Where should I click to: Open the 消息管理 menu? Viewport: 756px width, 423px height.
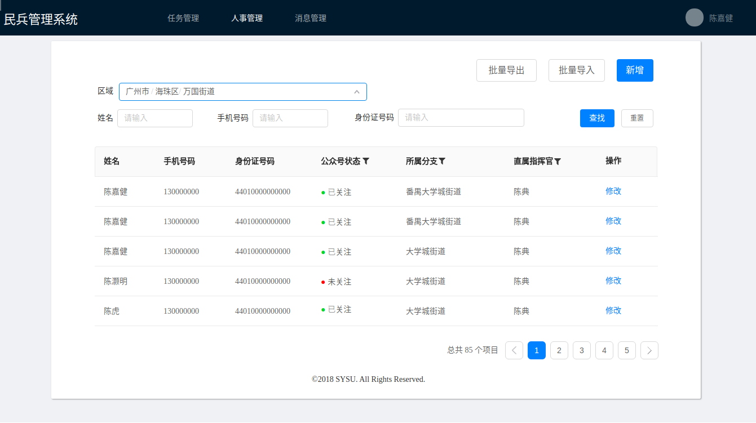point(311,18)
